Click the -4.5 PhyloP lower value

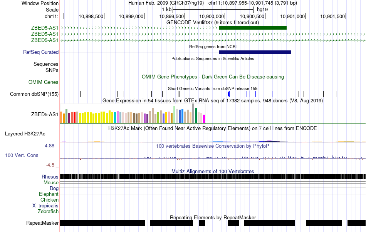[x=50, y=165]
